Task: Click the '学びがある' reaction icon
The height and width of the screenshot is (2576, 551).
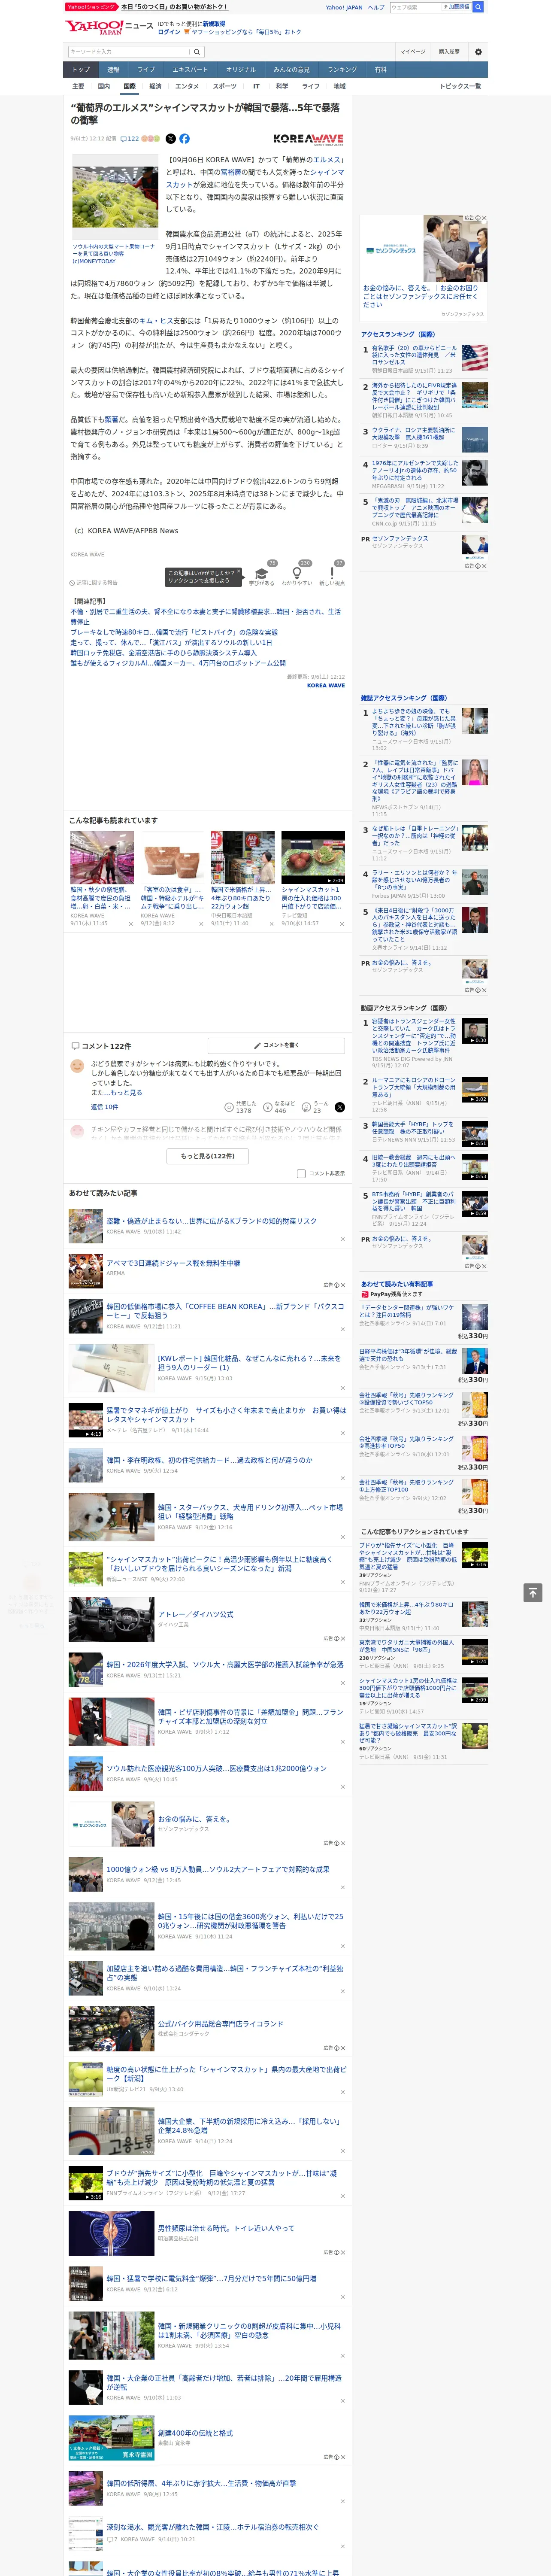Action: [262, 574]
